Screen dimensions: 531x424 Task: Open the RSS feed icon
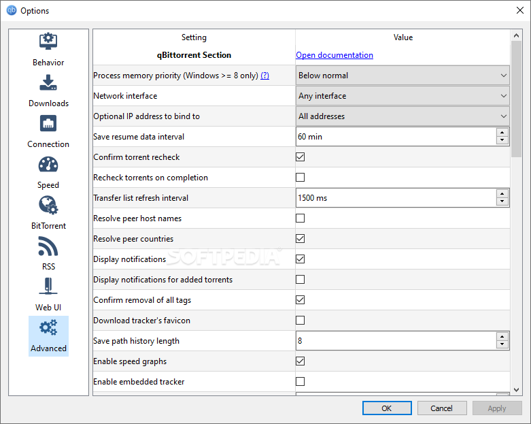pyautogui.click(x=48, y=246)
